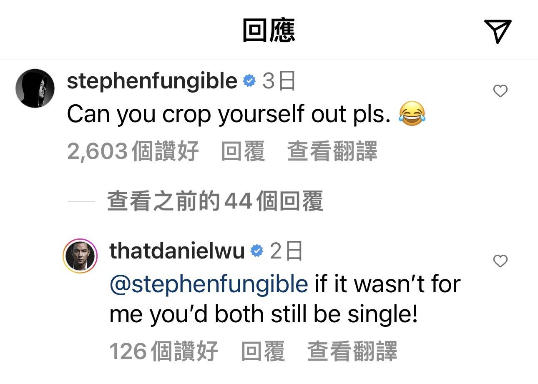Like thatdanielwu's reply with the heart

pos(500,261)
